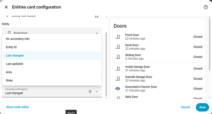
Task: Open Sliding Door entity name
Action: click(133, 55)
